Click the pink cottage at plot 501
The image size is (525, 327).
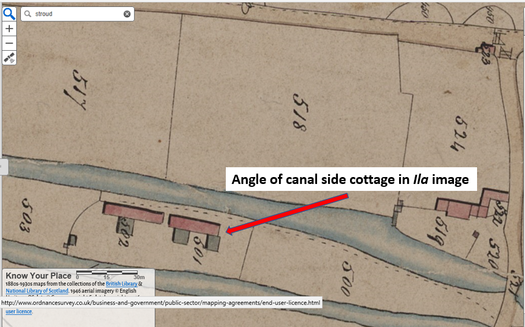[194, 225]
